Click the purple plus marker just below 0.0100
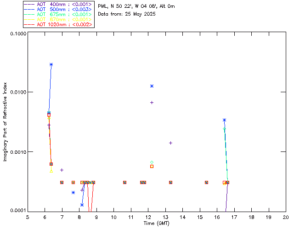 tap(152, 103)
